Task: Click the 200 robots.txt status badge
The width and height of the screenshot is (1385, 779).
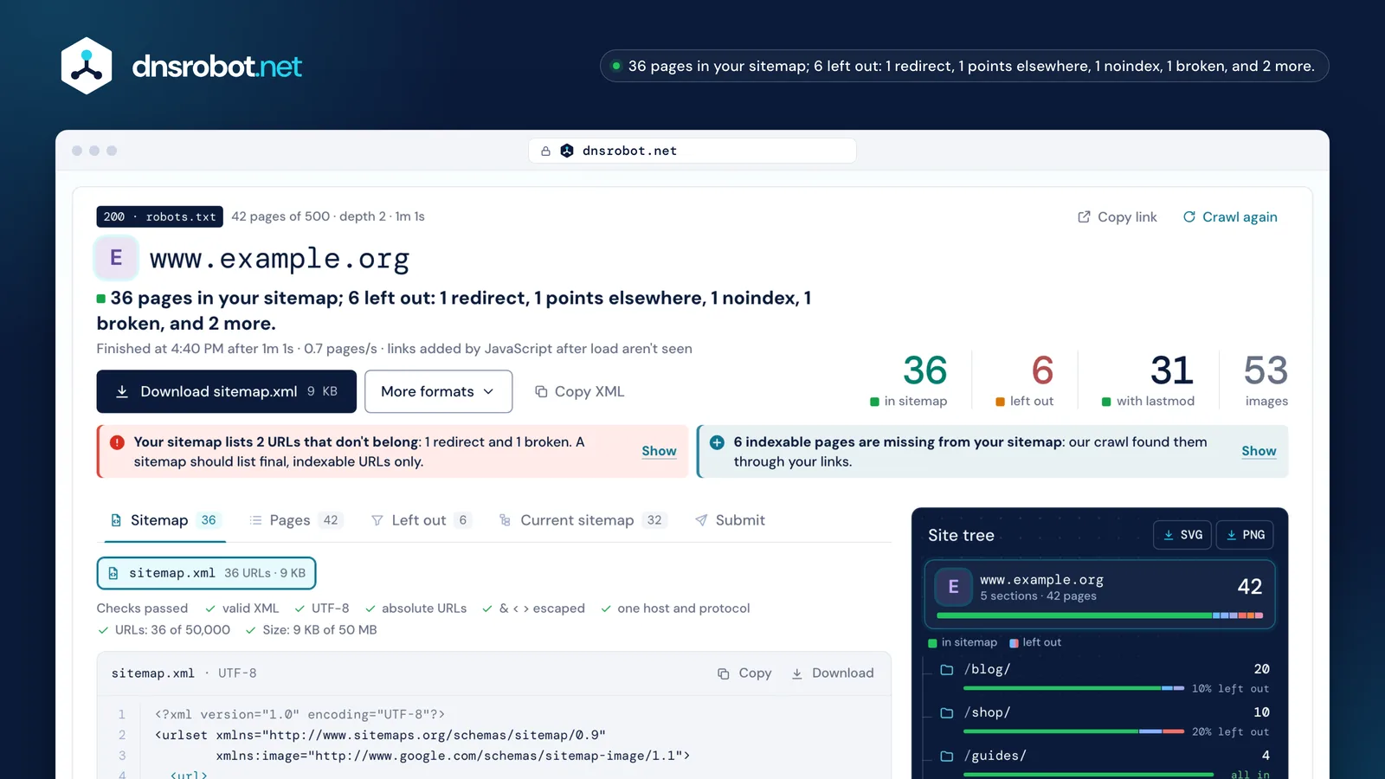Action: (159, 216)
